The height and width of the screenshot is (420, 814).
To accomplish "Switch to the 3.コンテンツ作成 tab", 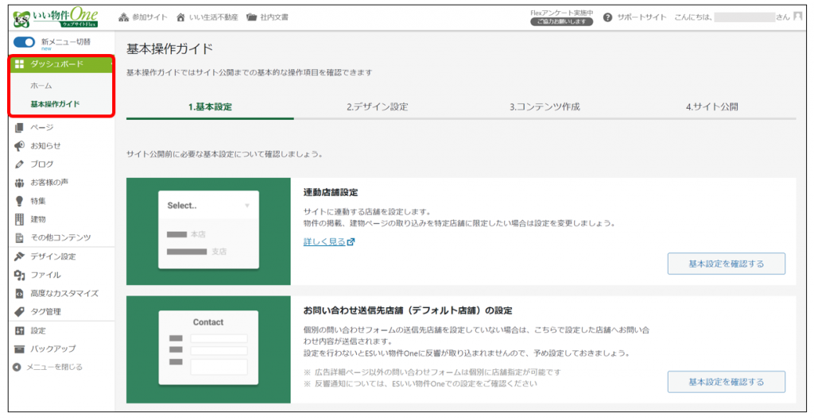I will coord(545,107).
